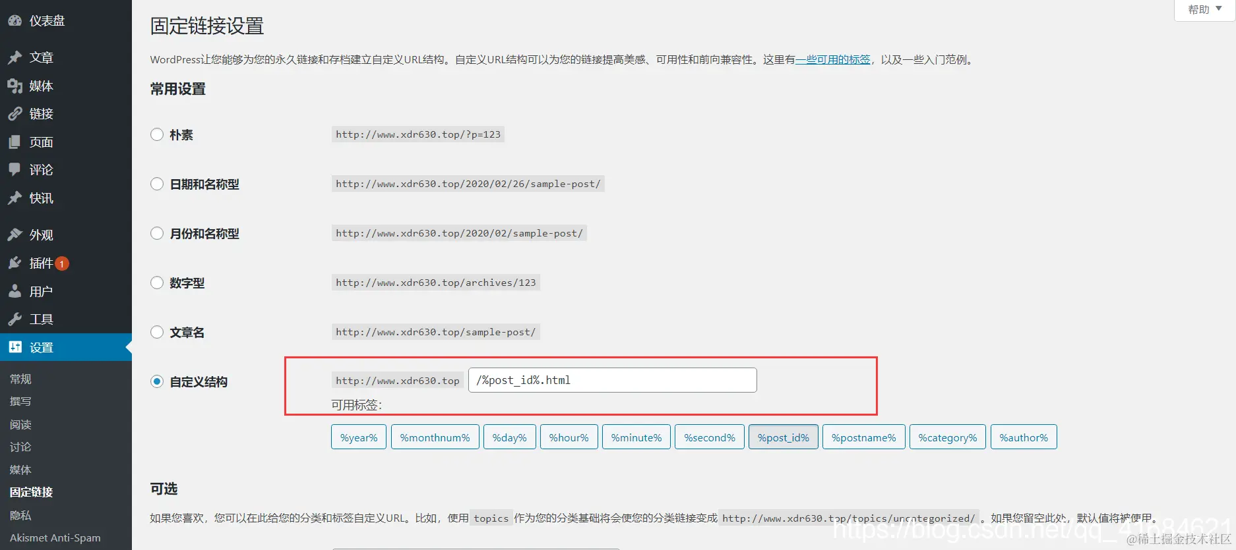Insert the %hour% tag
This screenshot has height=550, width=1236.
(x=569, y=437)
